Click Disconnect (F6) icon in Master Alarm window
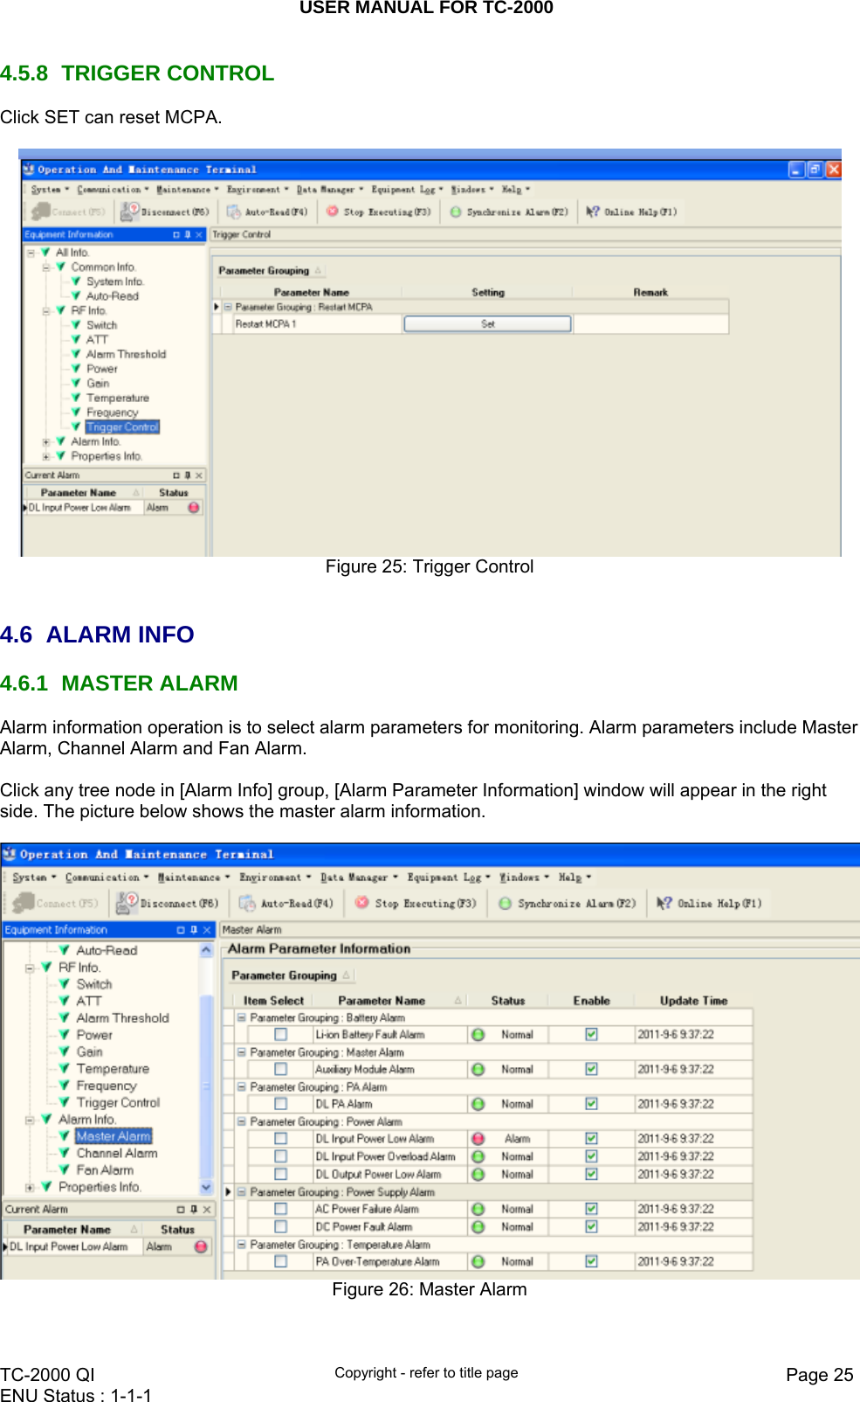860x1402 pixels. (x=127, y=902)
